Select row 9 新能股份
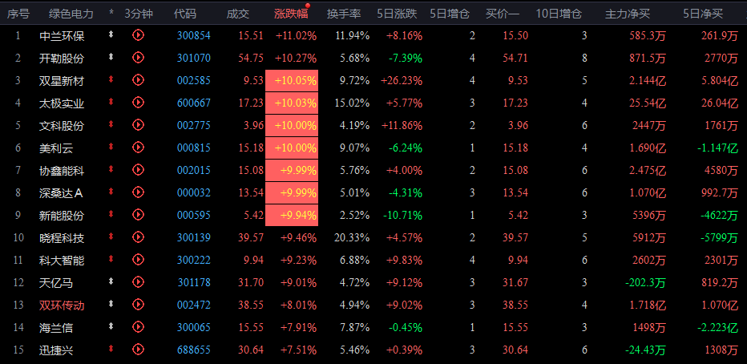 point(373,216)
